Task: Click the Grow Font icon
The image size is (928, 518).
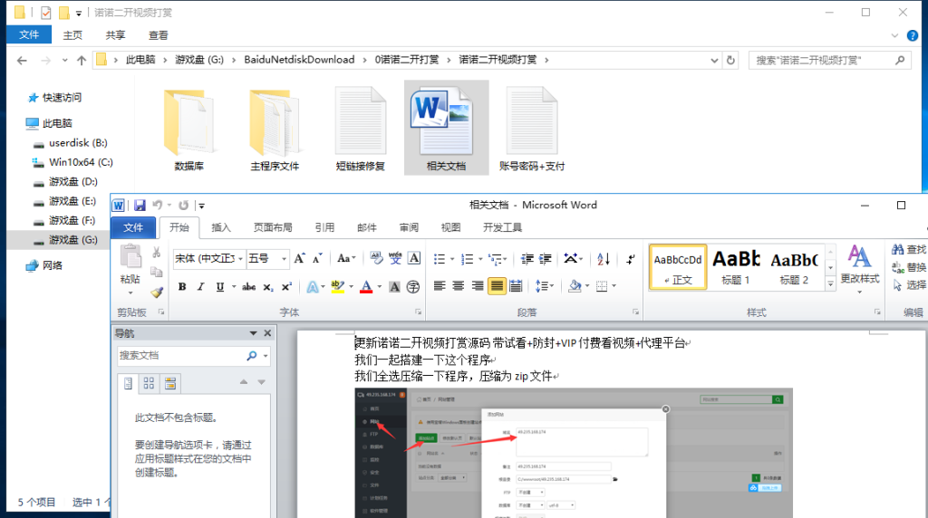Action: coord(299,258)
